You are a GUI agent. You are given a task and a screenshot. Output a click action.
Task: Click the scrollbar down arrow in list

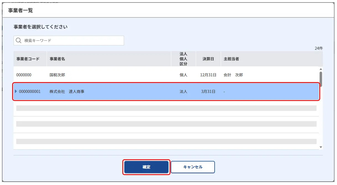click(321, 147)
